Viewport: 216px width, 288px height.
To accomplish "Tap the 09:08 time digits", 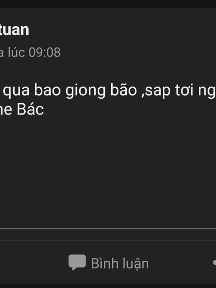I will pos(45,52).
